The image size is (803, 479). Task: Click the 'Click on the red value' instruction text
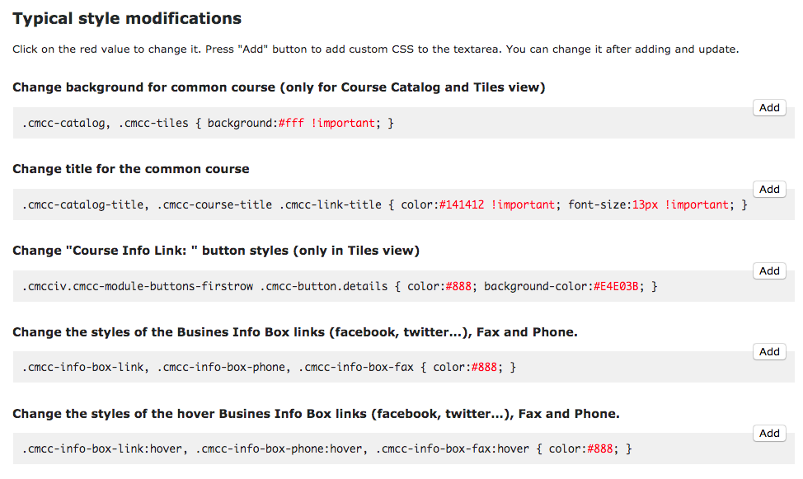(375, 49)
